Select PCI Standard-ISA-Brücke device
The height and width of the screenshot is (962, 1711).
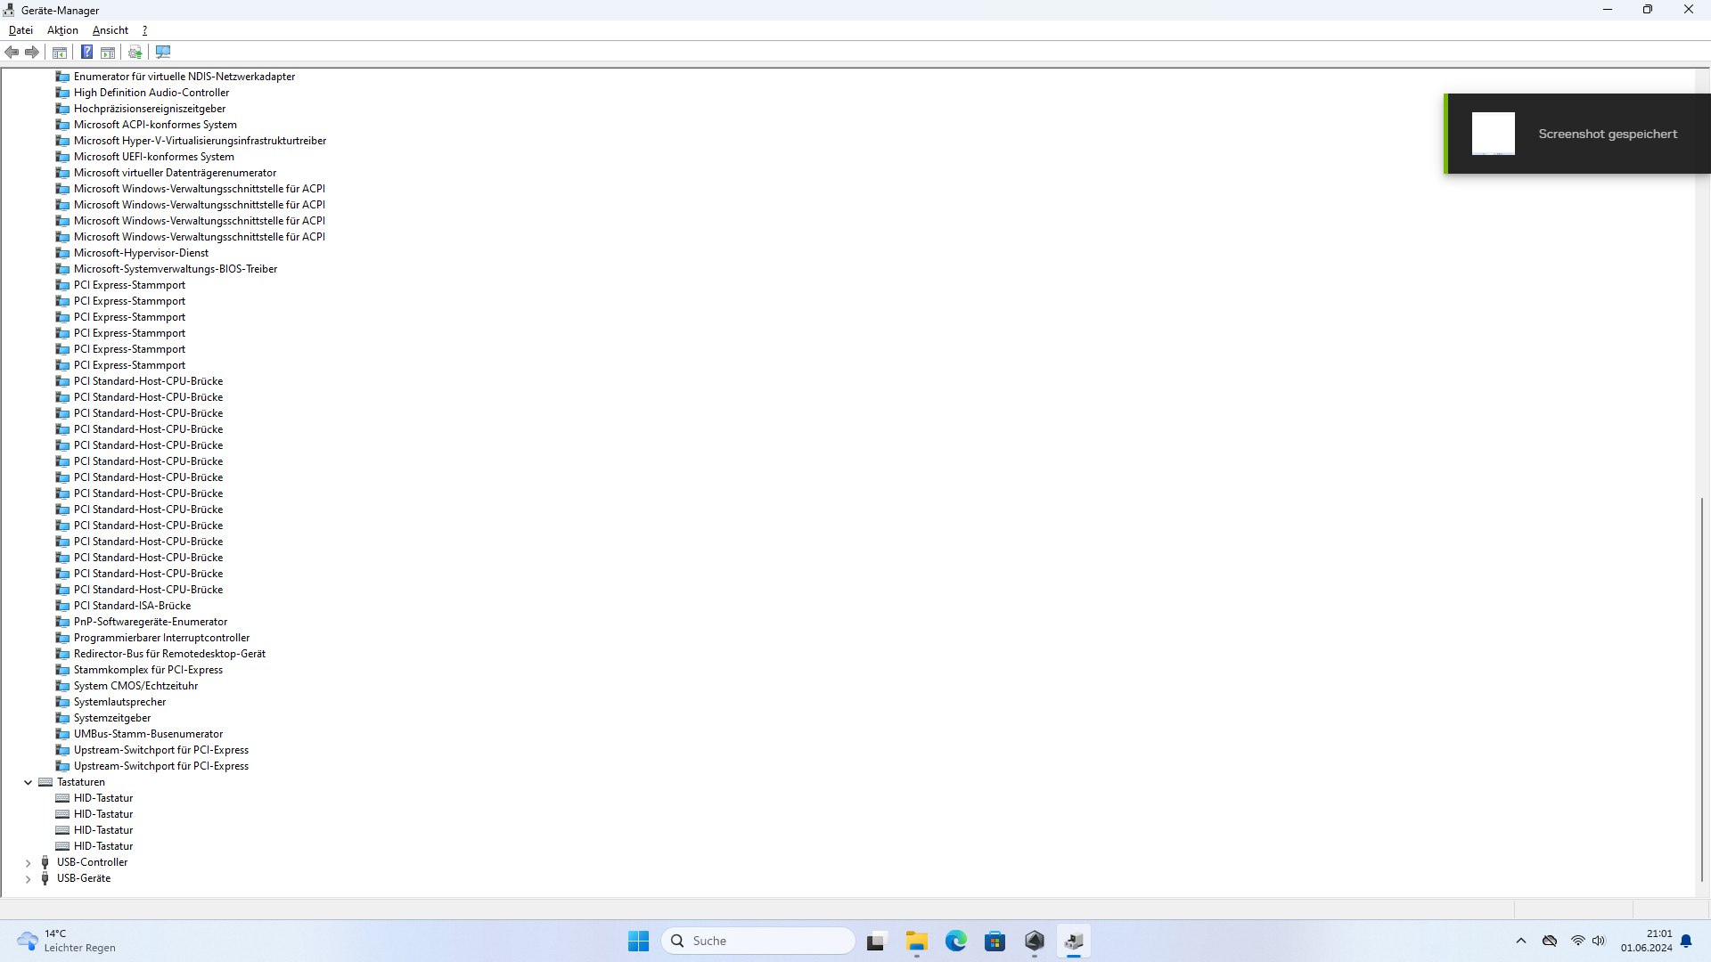(132, 606)
